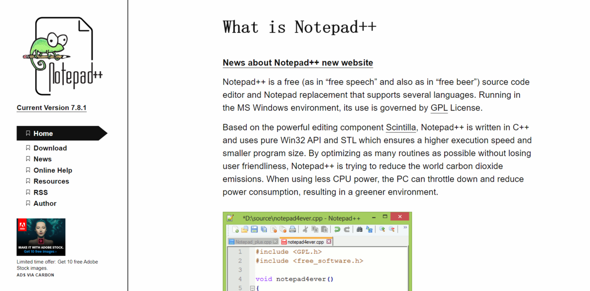Open the GPL license link
This screenshot has width=590, height=291.
(x=438, y=108)
